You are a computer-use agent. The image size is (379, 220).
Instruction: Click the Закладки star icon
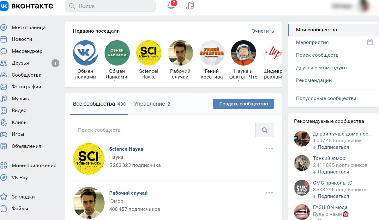pyautogui.click(x=4, y=197)
